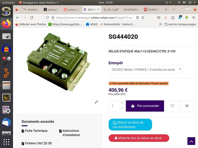198x148 pixels.
Task: Toggle reader view icon in address bar
Action: pyautogui.click(x=138, y=17)
